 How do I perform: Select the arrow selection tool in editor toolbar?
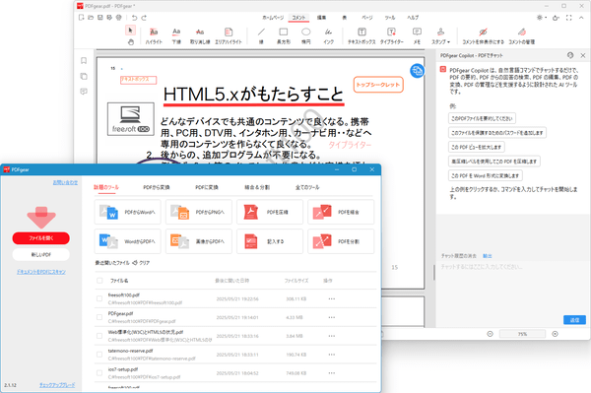130,31
